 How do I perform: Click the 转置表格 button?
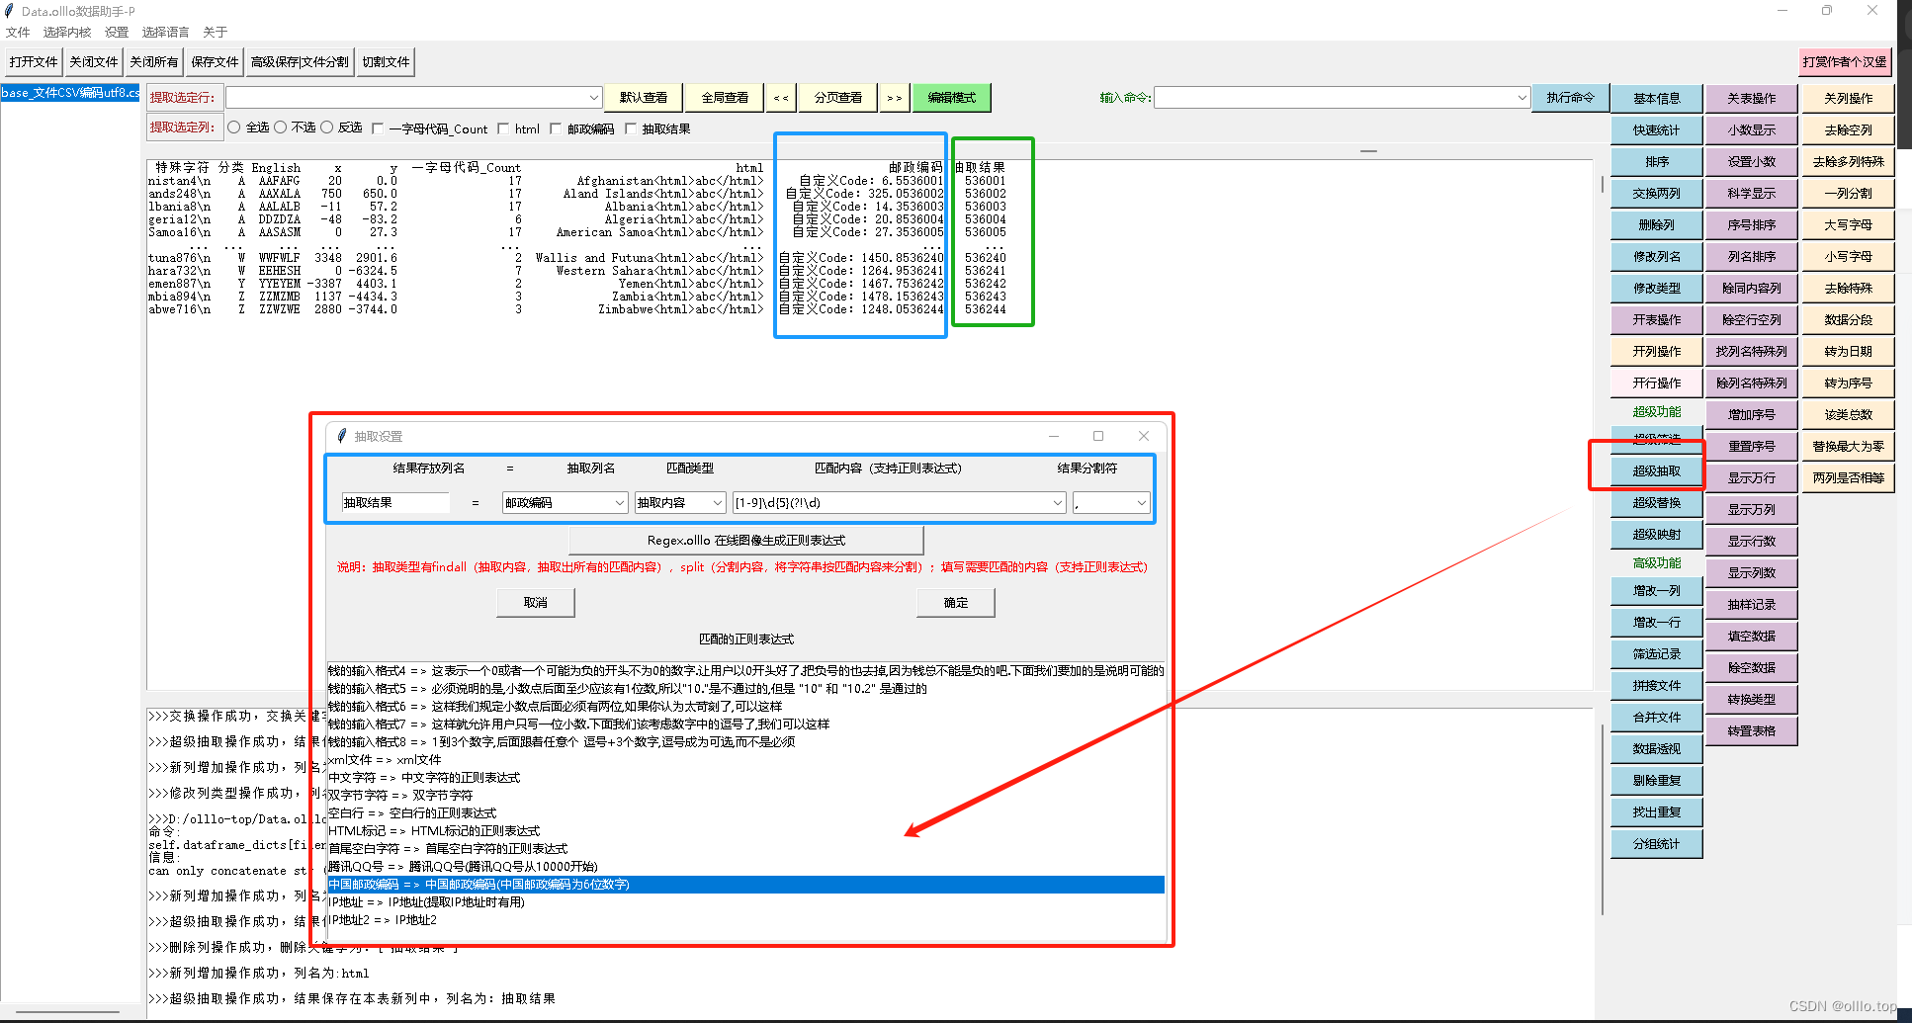tap(1752, 731)
